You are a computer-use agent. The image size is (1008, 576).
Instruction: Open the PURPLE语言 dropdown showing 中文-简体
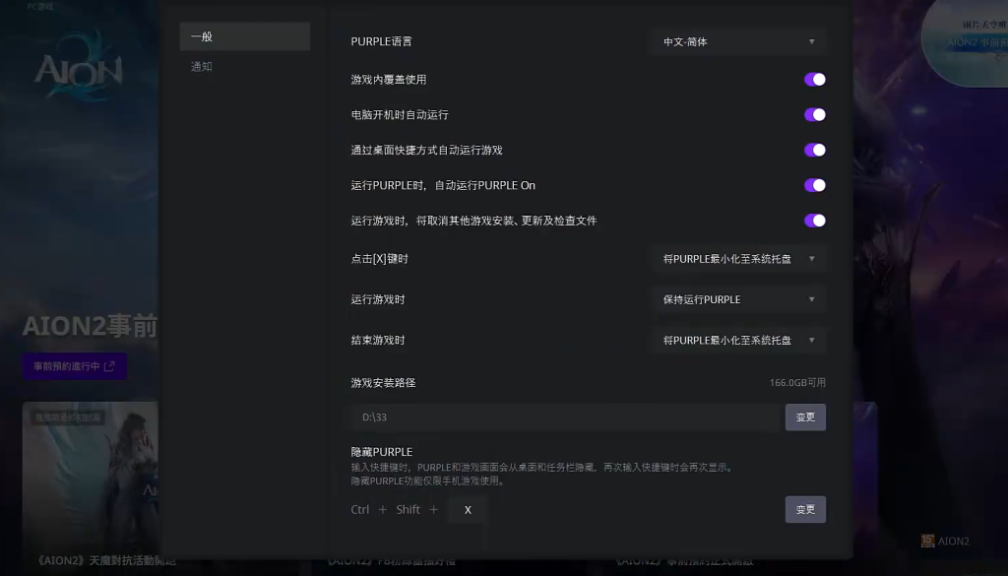click(x=738, y=42)
